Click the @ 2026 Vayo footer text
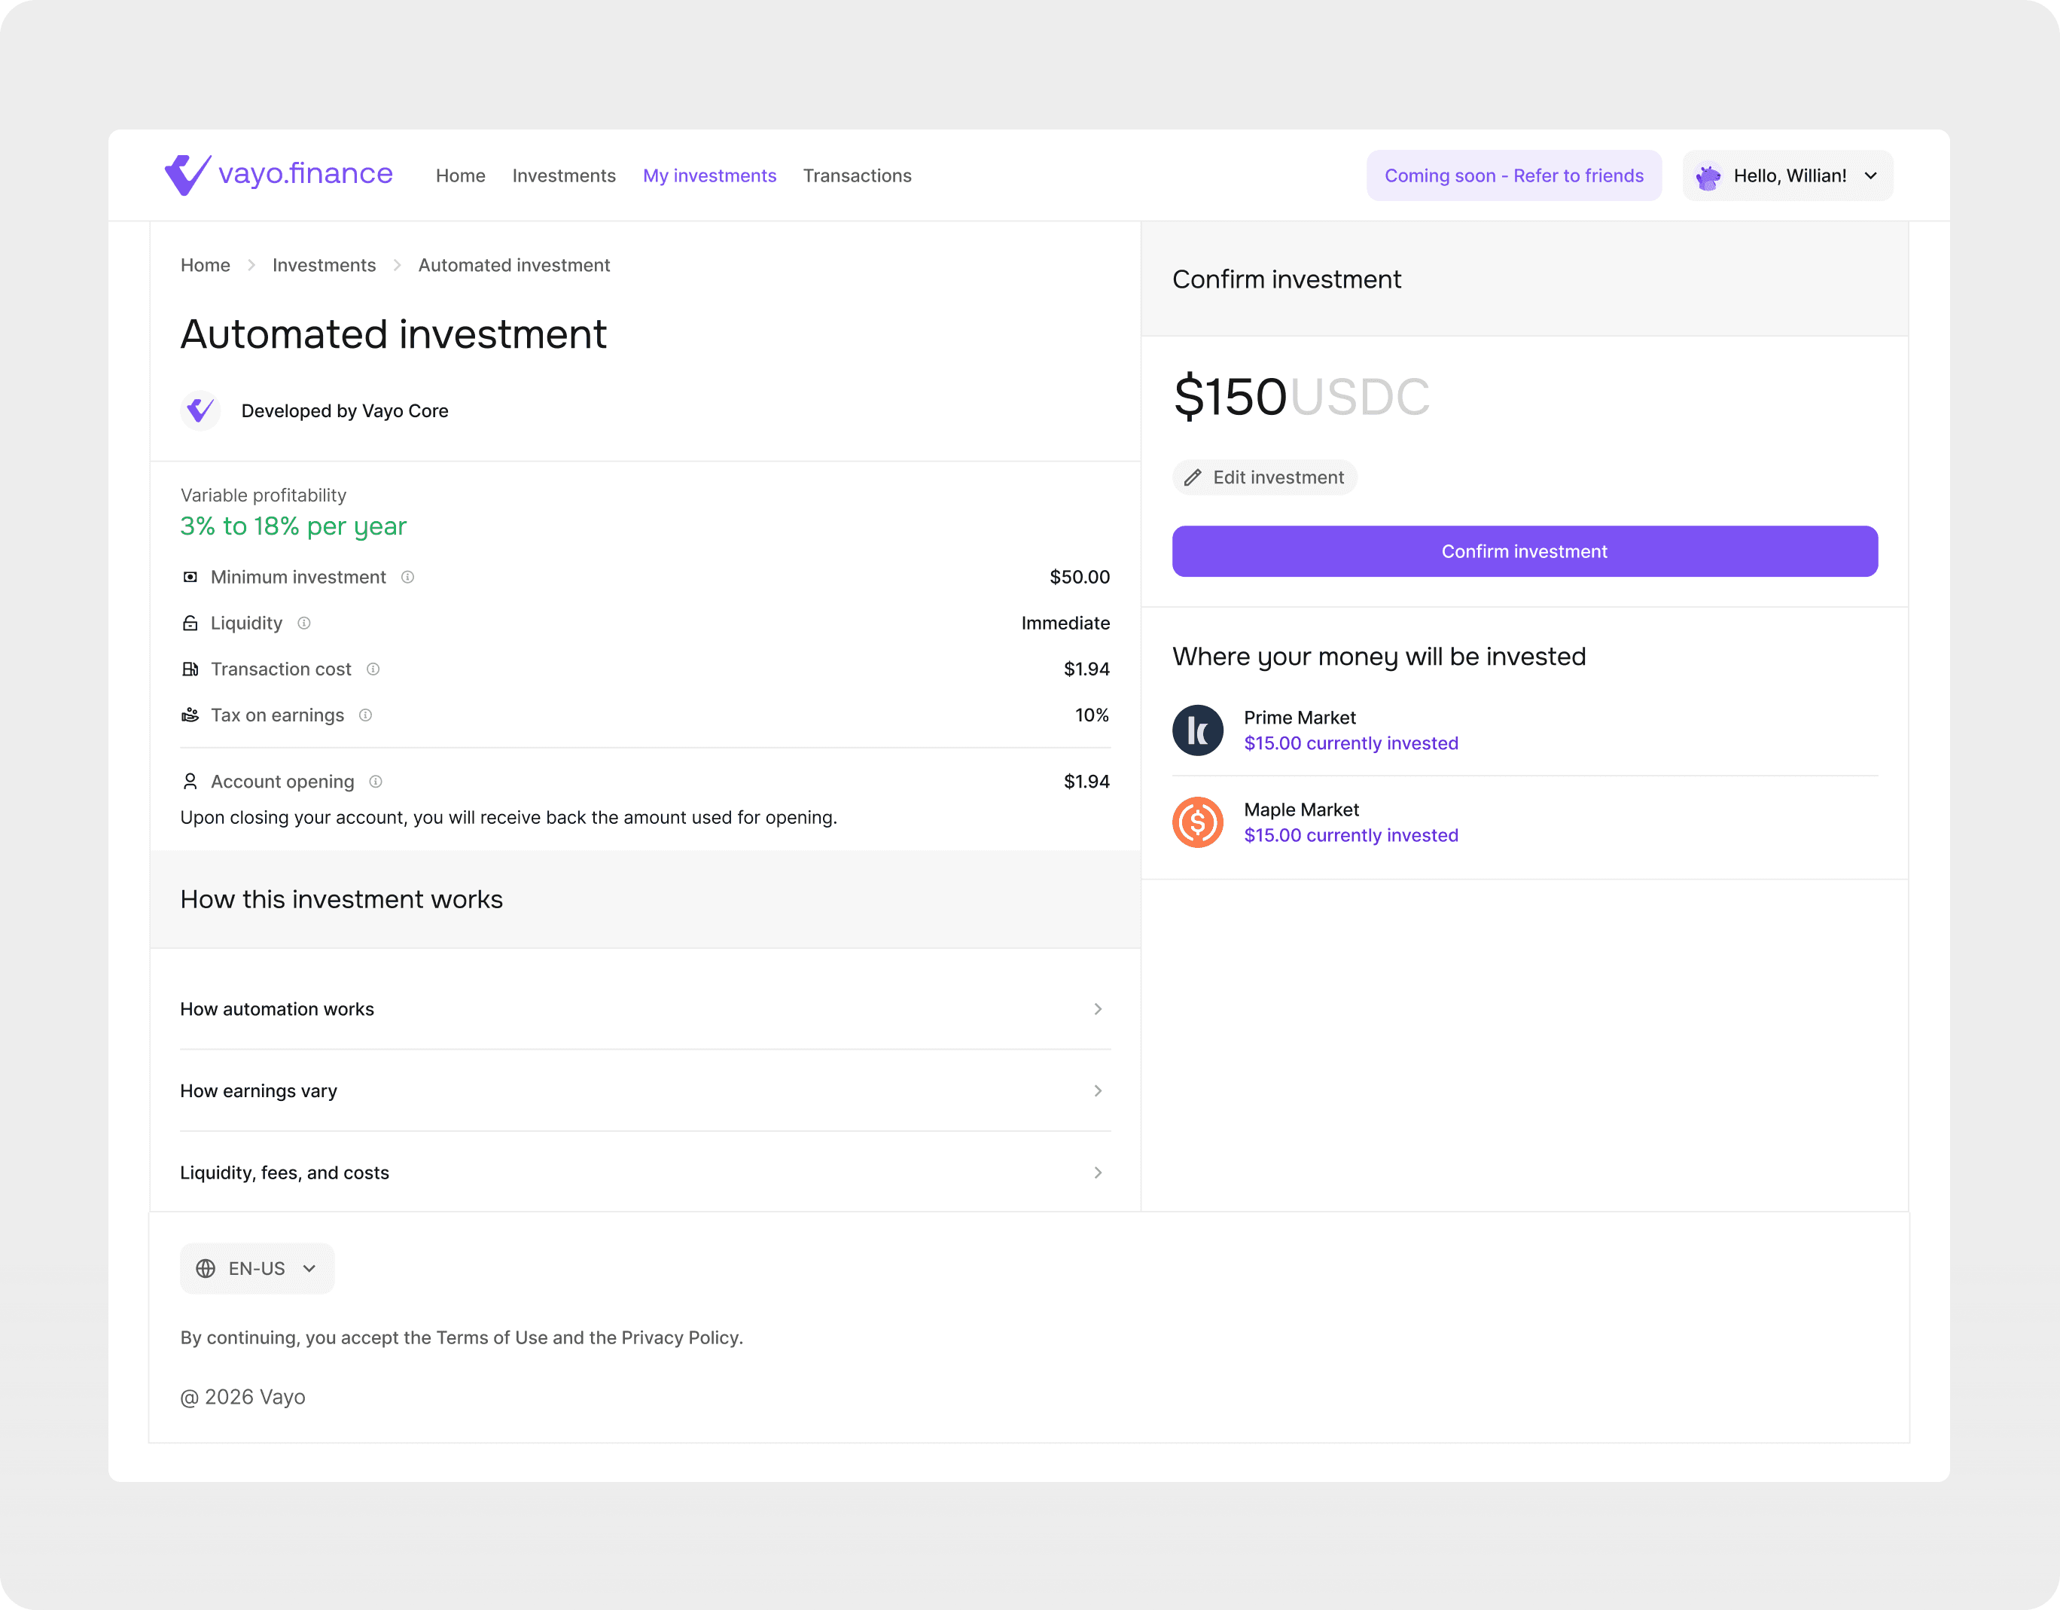Viewport: 2060px width, 1610px height. [x=242, y=1398]
